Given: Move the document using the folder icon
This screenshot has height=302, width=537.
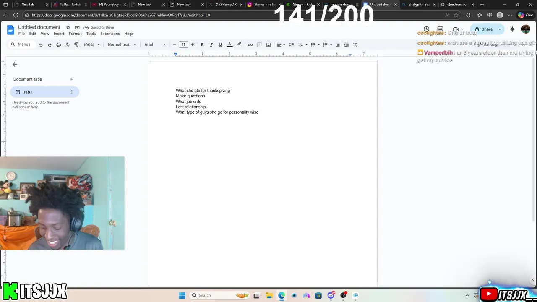Looking at the screenshot, I should pos(77,27).
